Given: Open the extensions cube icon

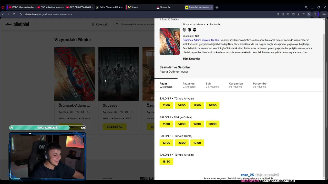Looking at the screenshot, I should pyautogui.click(x=315, y=14).
